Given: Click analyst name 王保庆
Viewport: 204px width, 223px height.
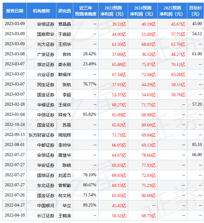Looking at the screenshot, I should tap(65, 105).
